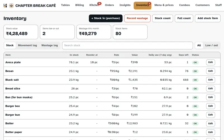Click the Areca plate item name

[13, 62]
